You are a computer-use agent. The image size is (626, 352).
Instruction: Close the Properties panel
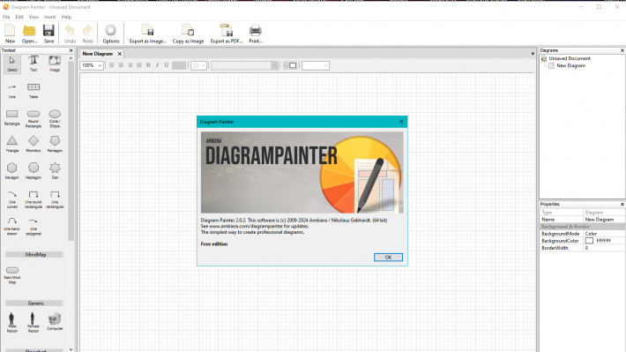click(x=622, y=204)
